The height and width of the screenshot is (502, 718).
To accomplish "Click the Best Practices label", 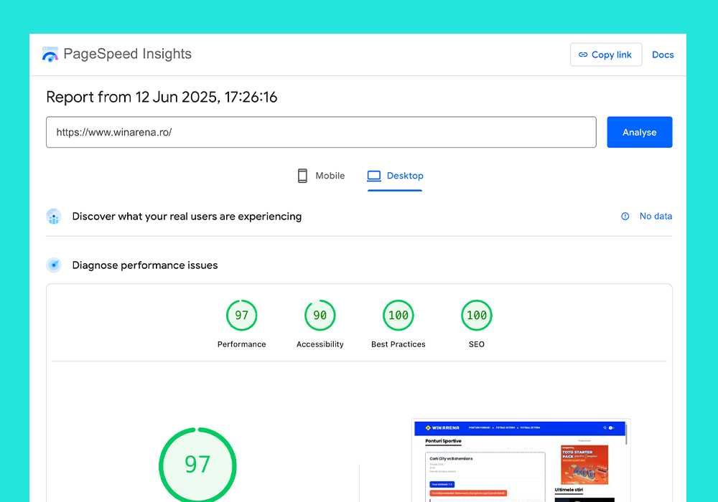I will [398, 344].
